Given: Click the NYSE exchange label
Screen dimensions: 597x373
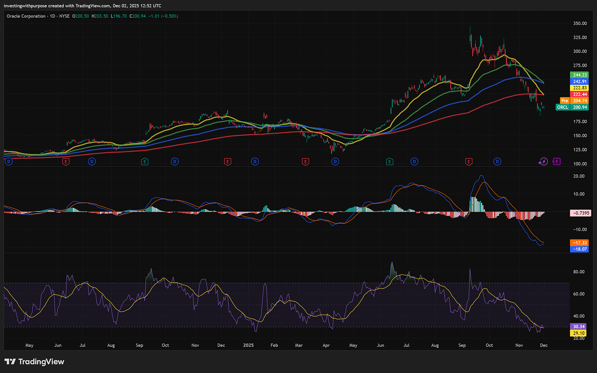Looking at the screenshot, I should point(64,16).
